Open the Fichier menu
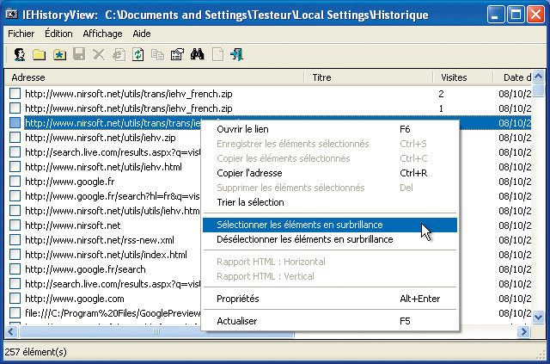 pos(21,34)
